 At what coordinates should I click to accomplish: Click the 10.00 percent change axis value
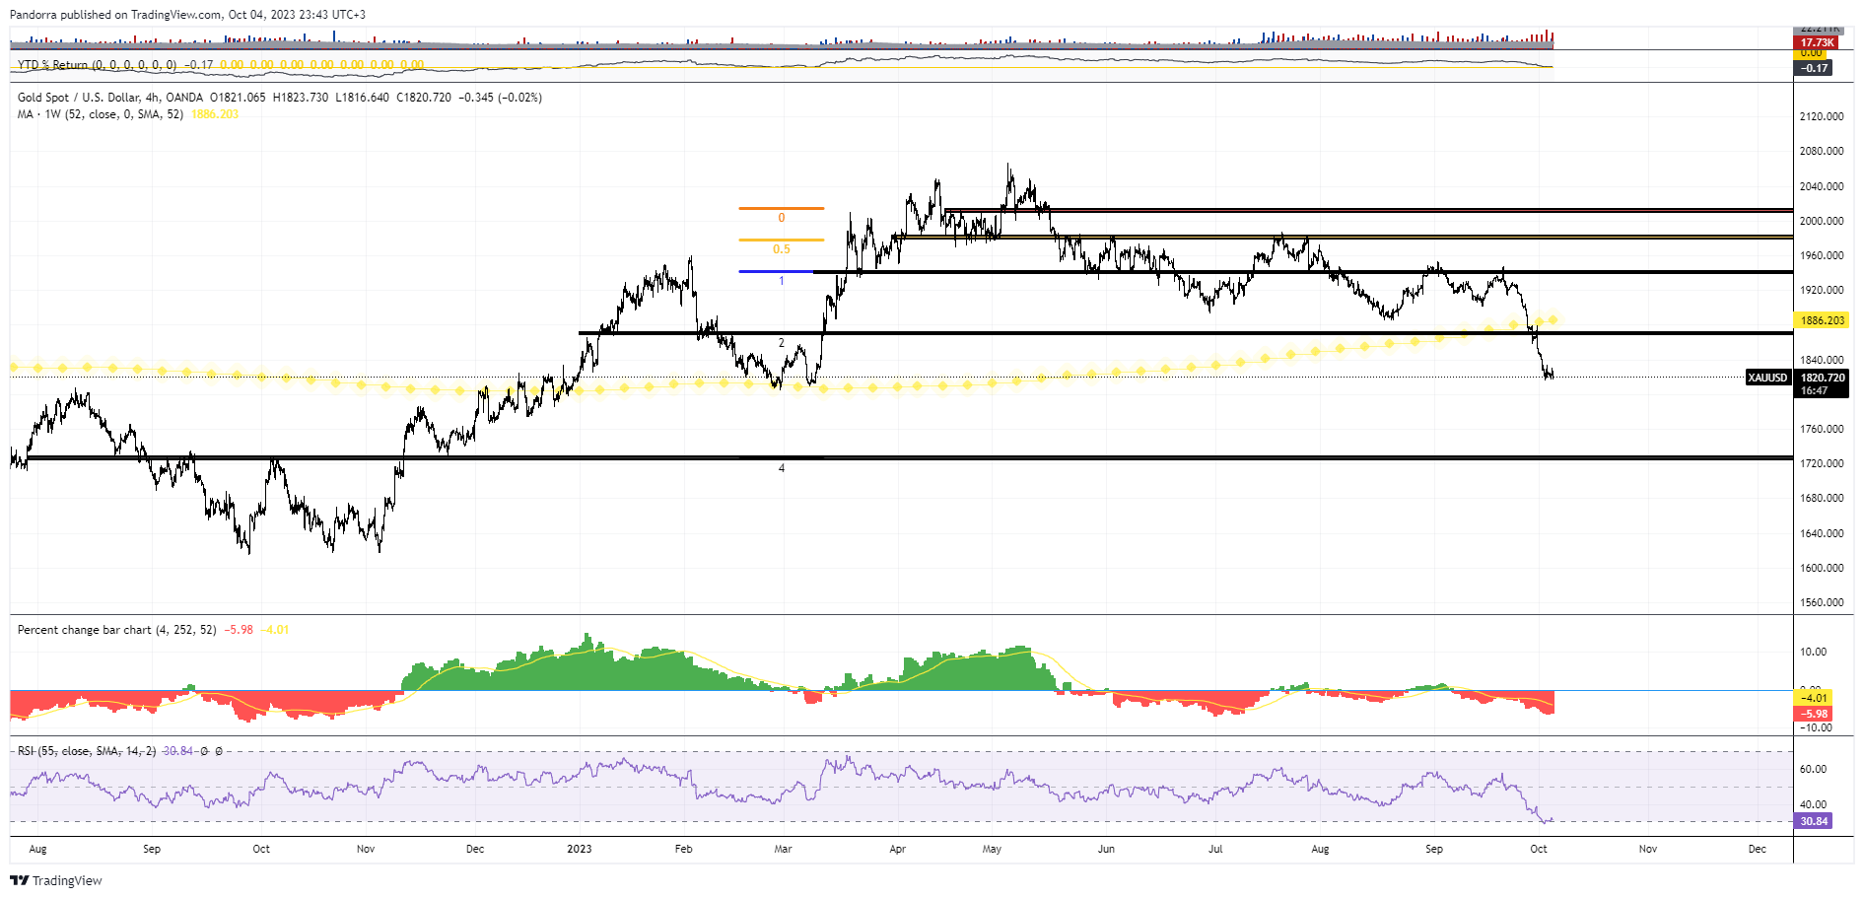[x=1814, y=652]
